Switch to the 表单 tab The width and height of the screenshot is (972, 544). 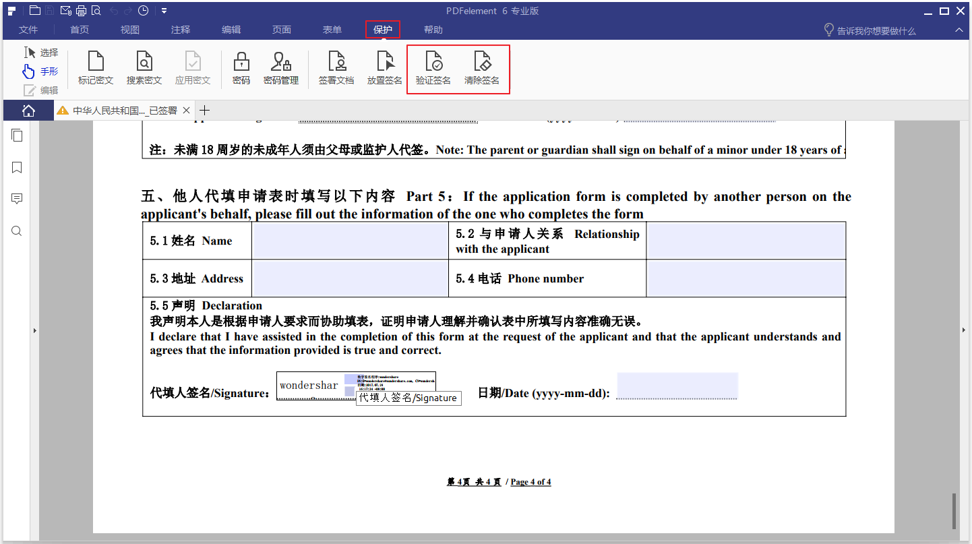[x=332, y=30]
